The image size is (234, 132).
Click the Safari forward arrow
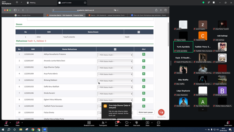[x=27, y=10]
